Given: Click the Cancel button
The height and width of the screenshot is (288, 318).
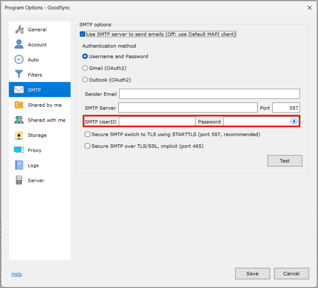Looking at the screenshot, I should 291,273.
